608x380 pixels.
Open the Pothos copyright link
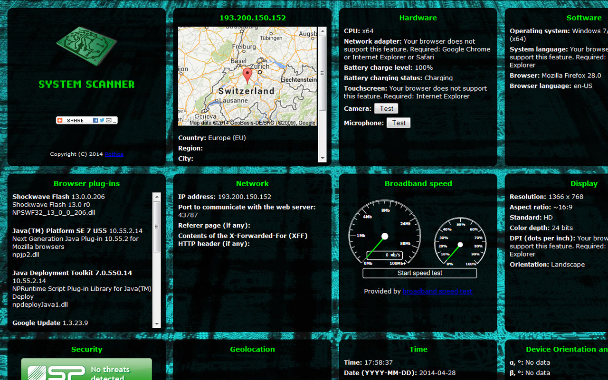(114, 154)
